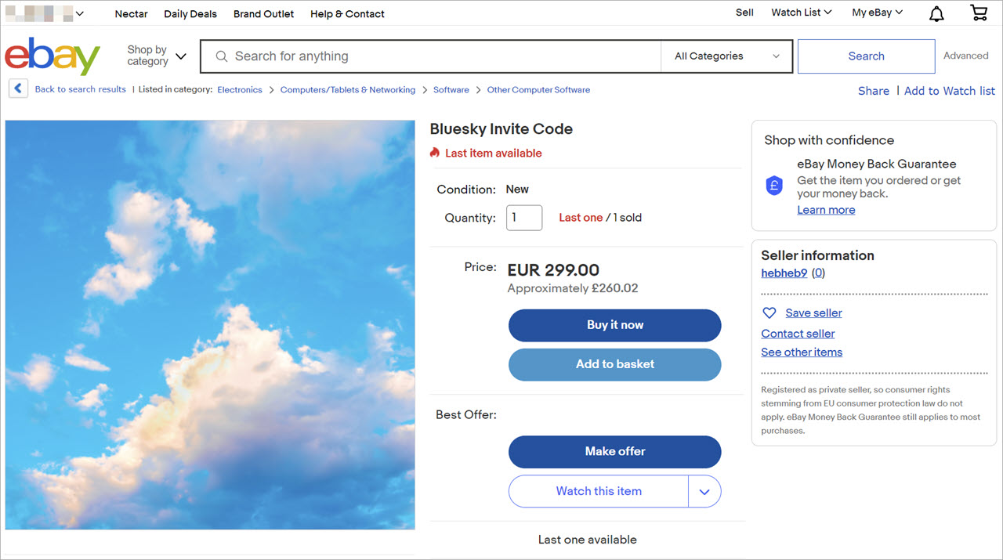Viewport: 1003px width, 560px height.
Task: Click the eBay logo
Action: coord(53,56)
